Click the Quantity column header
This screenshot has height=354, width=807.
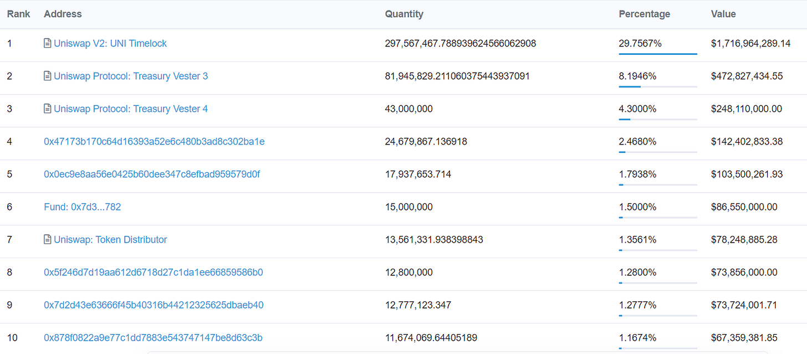click(x=404, y=14)
